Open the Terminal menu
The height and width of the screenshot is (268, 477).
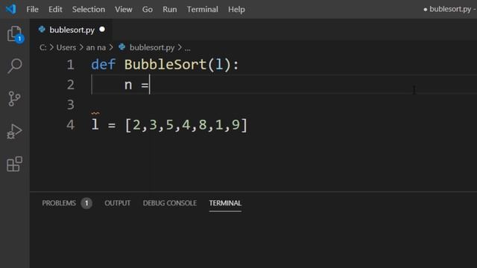pyautogui.click(x=203, y=10)
